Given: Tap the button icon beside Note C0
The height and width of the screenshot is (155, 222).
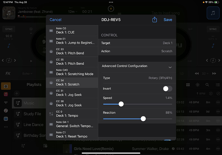Looking at the screenshot, I should click(51, 31).
